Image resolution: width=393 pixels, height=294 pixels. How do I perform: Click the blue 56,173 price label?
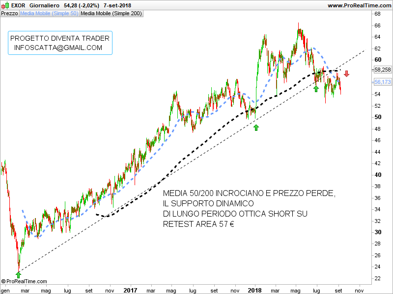click(382, 82)
